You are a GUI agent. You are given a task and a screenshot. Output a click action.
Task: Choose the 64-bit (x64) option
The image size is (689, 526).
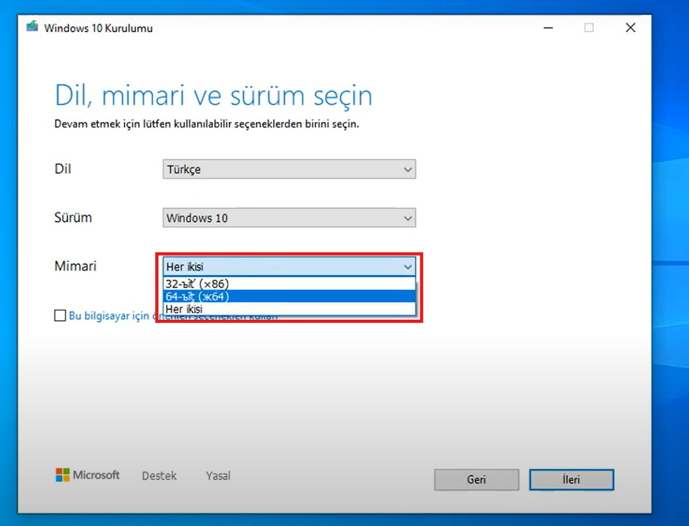tap(289, 297)
